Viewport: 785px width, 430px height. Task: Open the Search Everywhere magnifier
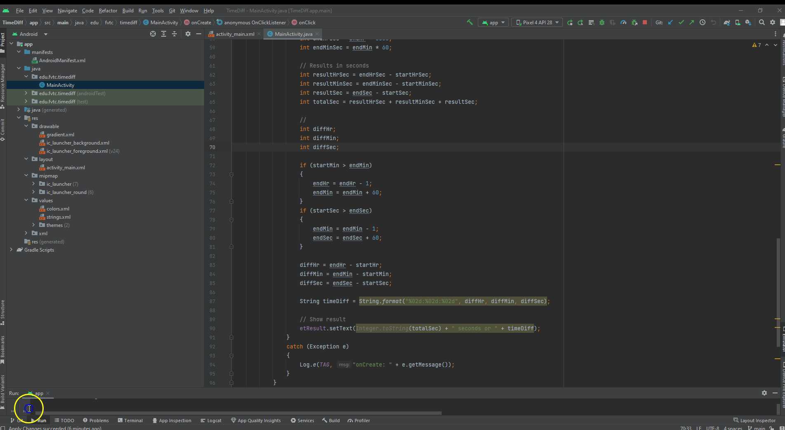(762, 23)
